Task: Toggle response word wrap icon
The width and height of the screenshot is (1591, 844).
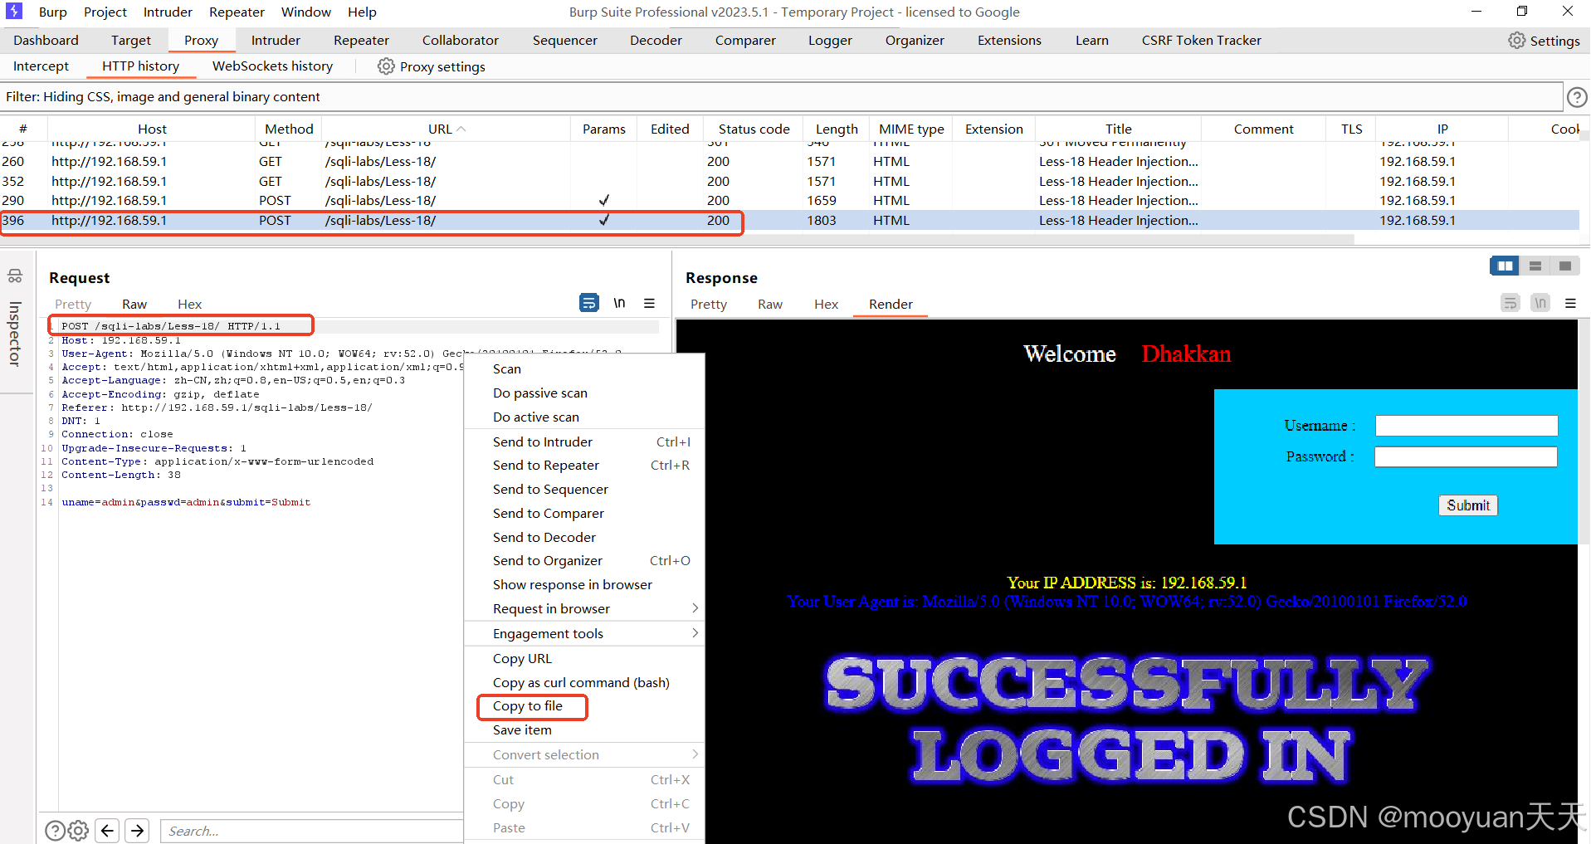Action: point(1510,303)
